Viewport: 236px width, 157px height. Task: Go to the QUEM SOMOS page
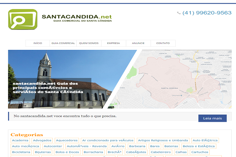(x=88, y=43)
